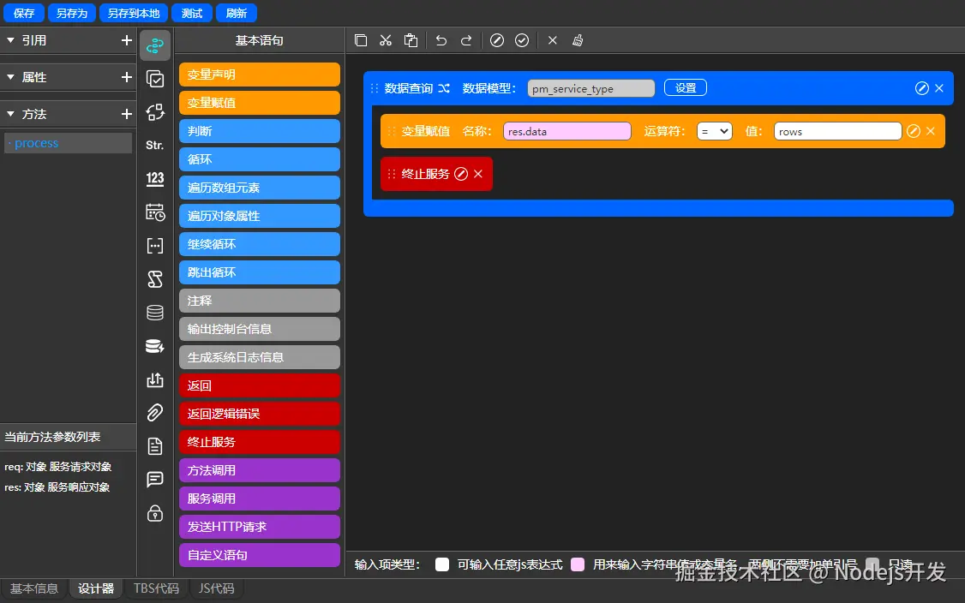The width and height of the screenshot is (965, 603).
Task: Click the Paste toolbar icon
Action: tap(411, 40)
